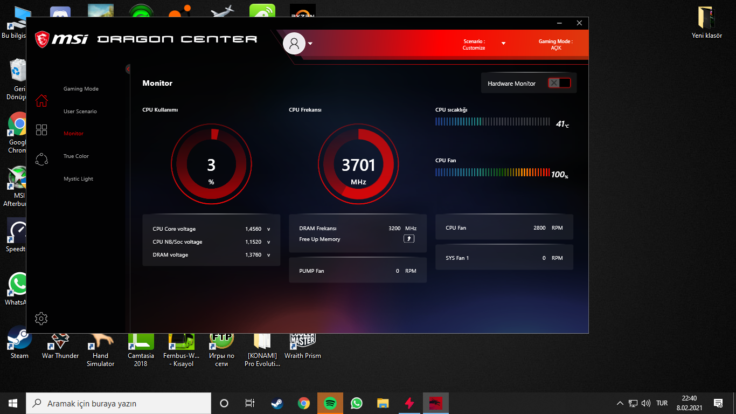The image size is (736, 414).
Task: Click the CPU Core voltage 1,4560 value
Action: (x=253, y=229)
